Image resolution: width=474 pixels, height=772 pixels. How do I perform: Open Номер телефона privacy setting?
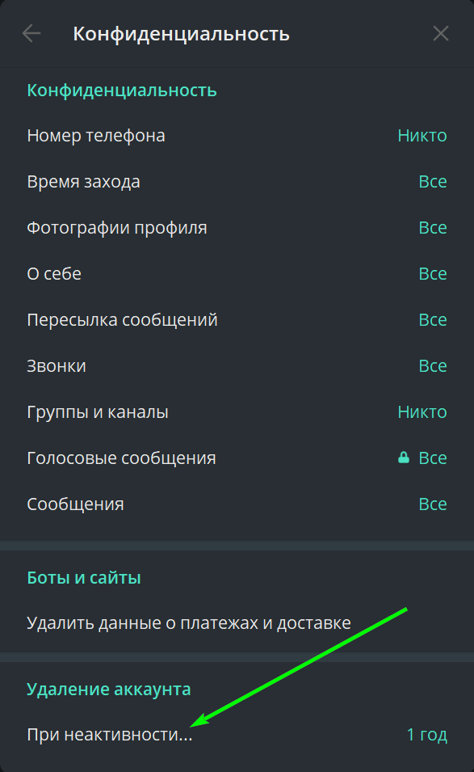click(x=237, y=135)
